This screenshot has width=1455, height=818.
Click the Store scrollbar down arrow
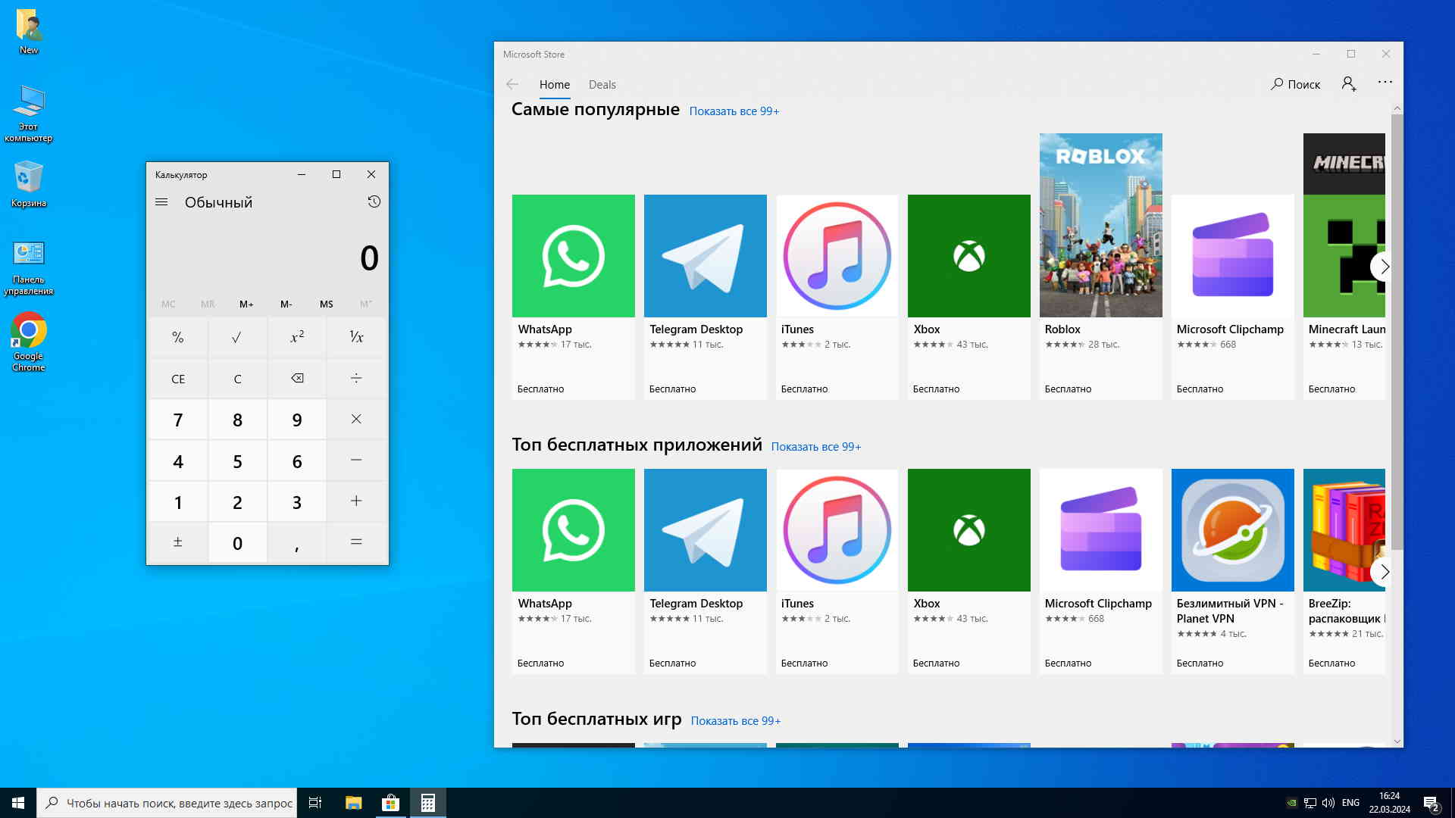[x=1397, y=742]
